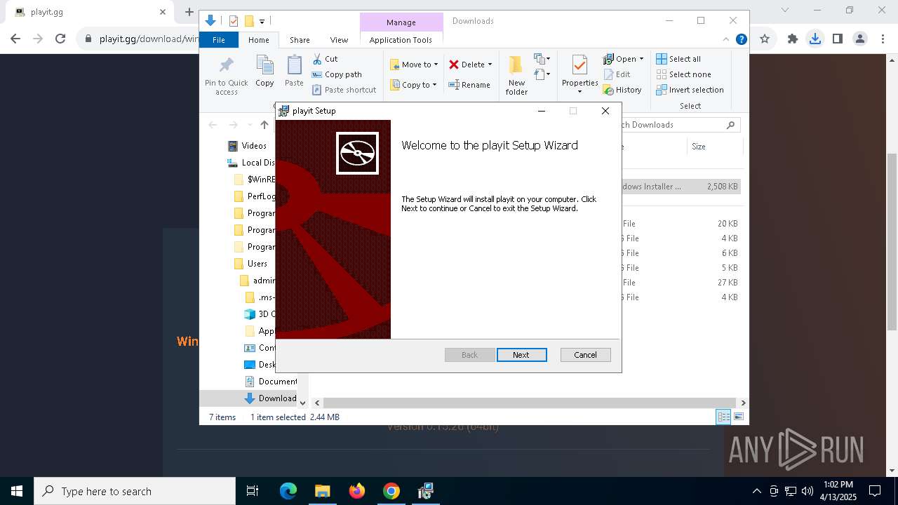Close the playit.gg browser tab
The height and width of the screenshot is (505, 898).
point(163,12)
